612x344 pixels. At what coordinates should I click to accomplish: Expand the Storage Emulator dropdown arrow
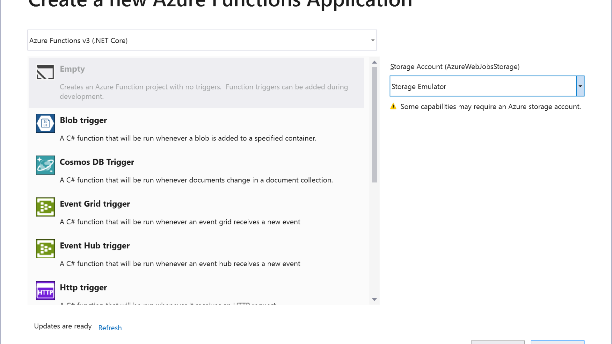(x=580, y=86)
